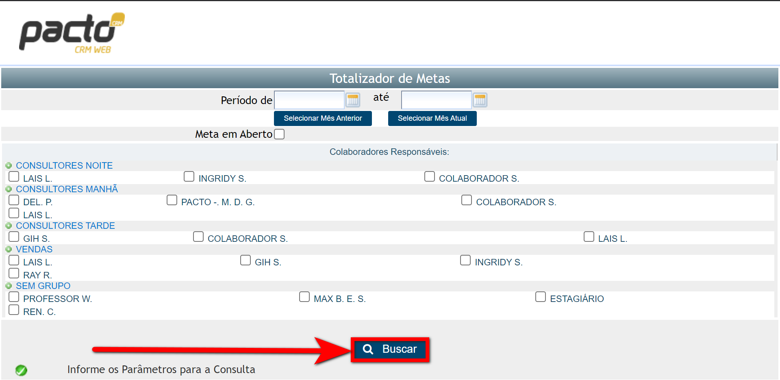The height and width of the screenshot is (380, 780).
Task: Click the Selecionar Mês Atual button
Action: point(432,118)
